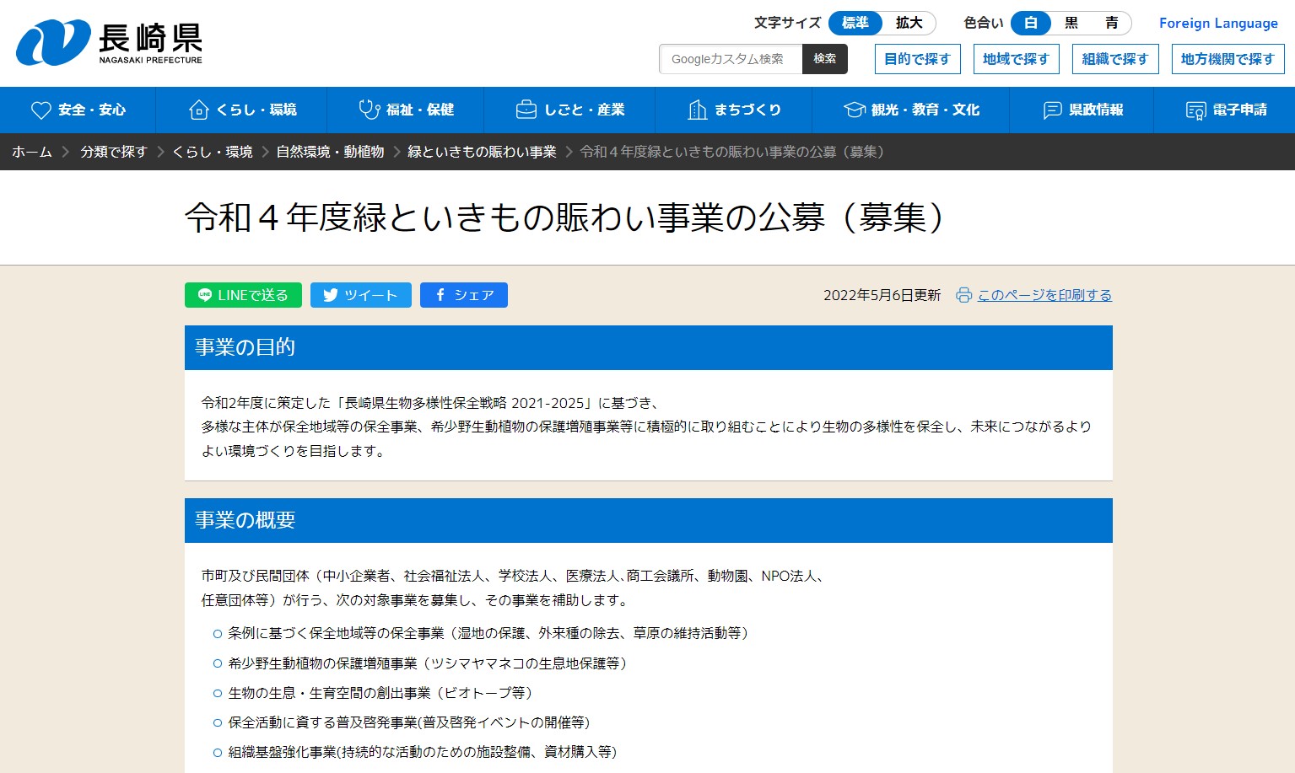
Task: Switch color scheme to 青
Action: [1112, 23]
